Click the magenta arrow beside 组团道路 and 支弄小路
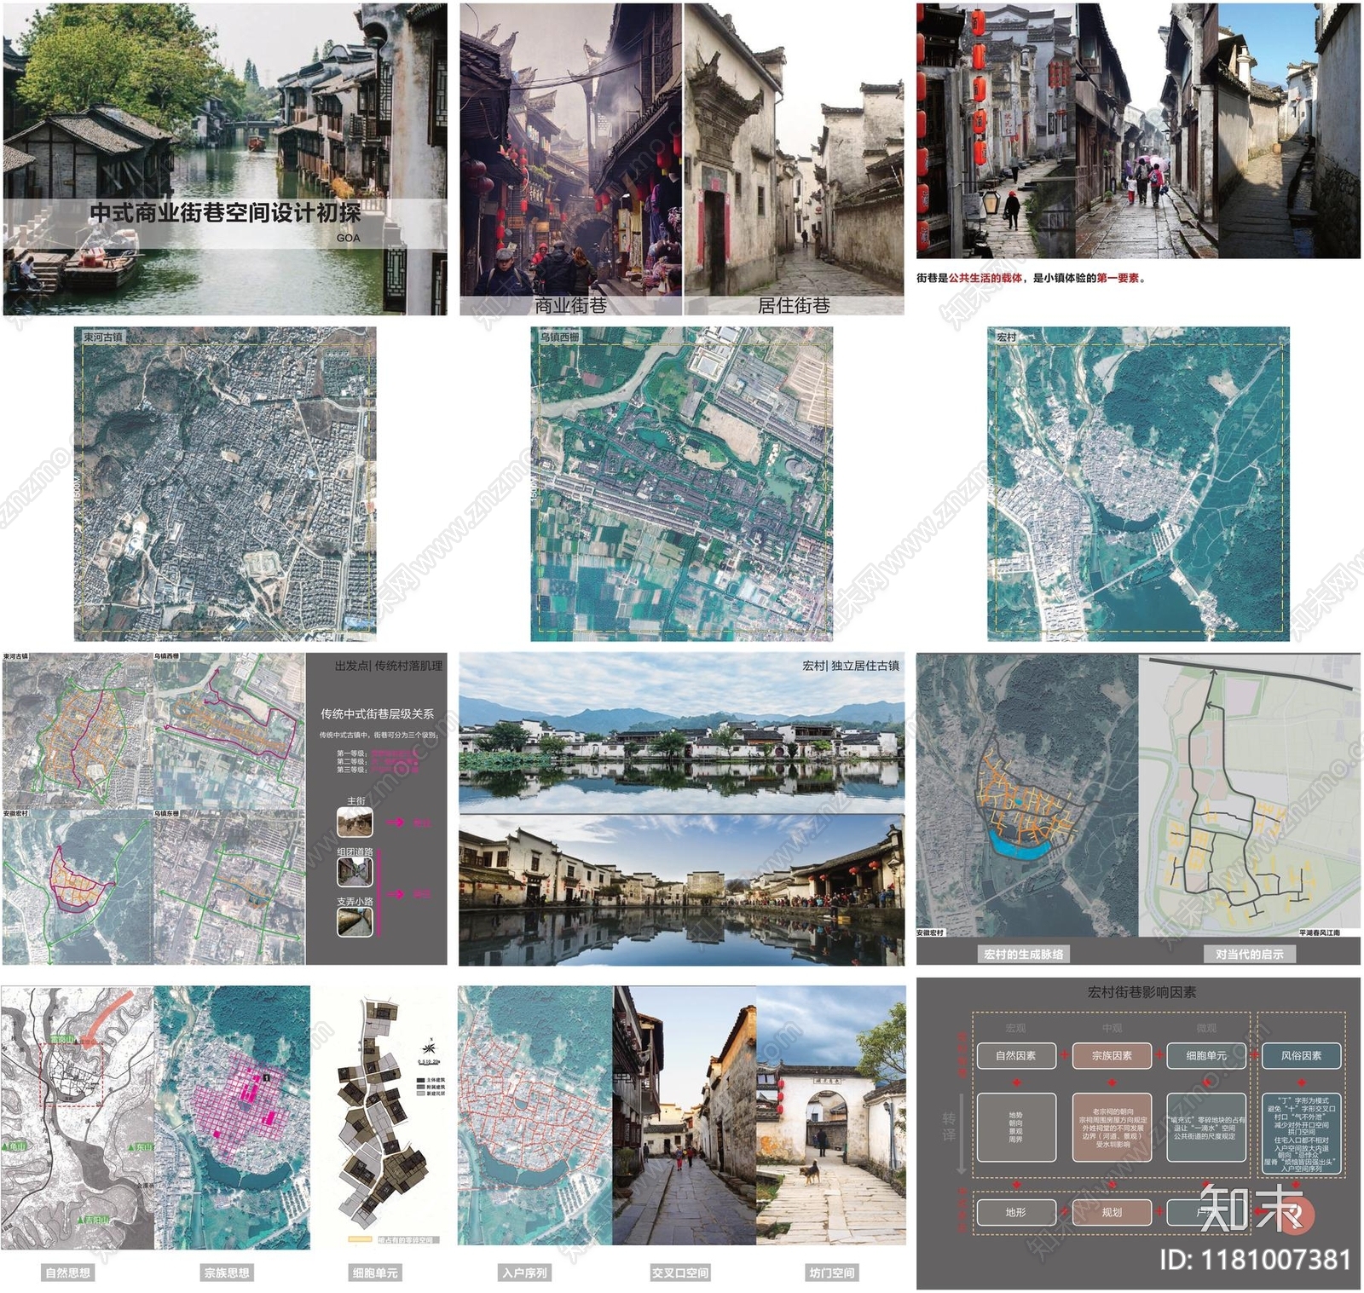Viewport: 1364px width, 1293px height. point(396,894)
